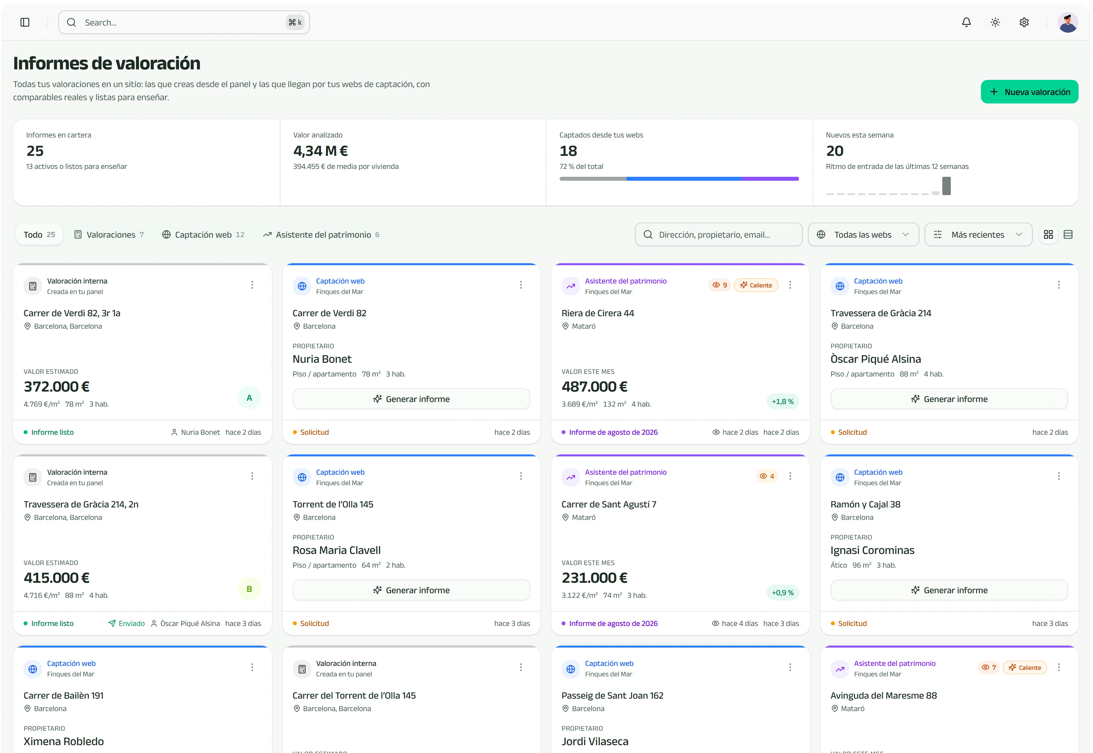Open the Informe listo status for Carrer de Verdi 82, 3r 1a

coord(48,432)
